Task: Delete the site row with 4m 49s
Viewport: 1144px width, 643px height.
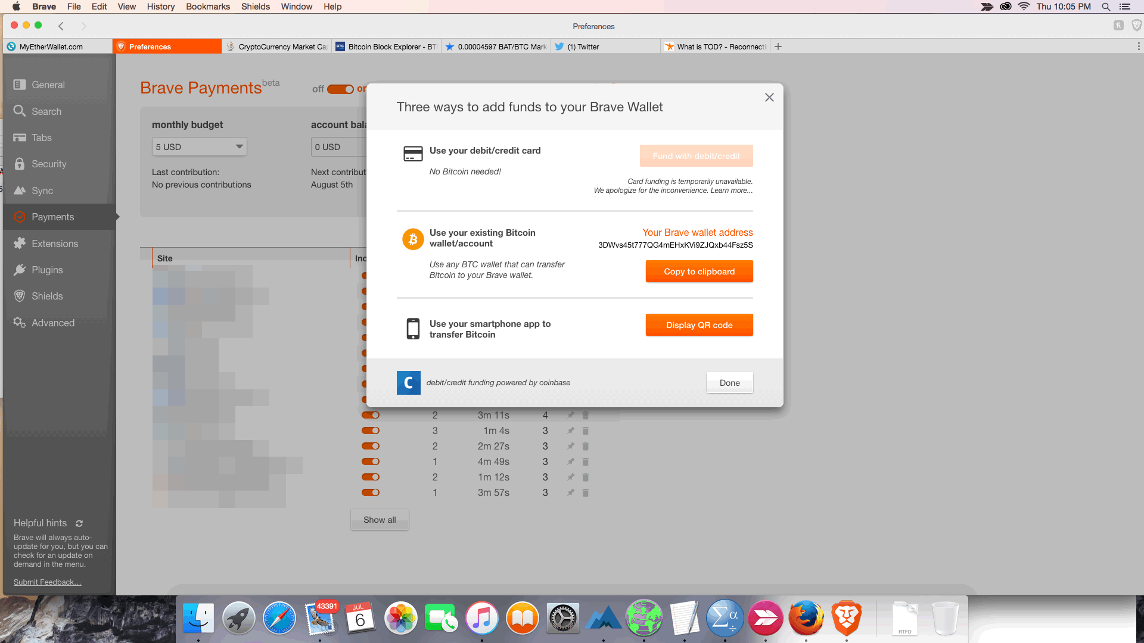Action: [x=585, y=461]
